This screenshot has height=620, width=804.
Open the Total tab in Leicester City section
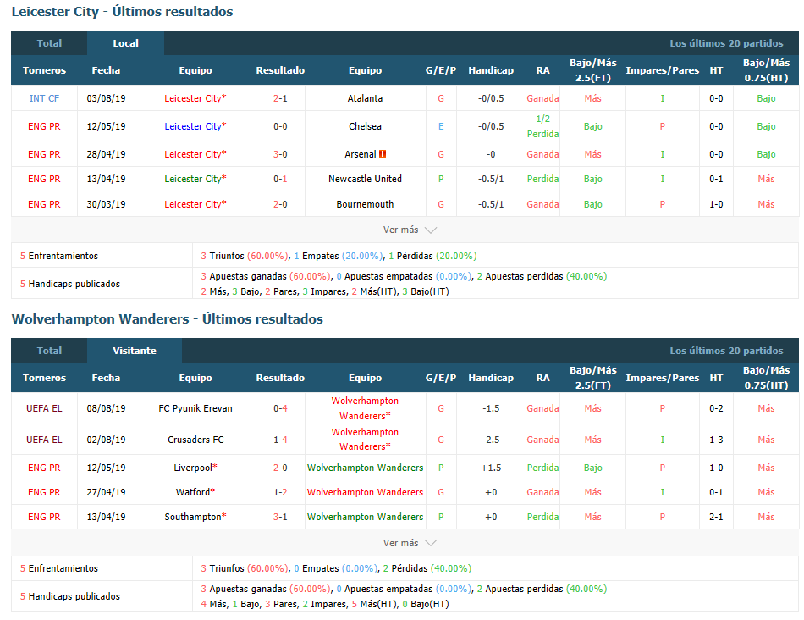tap(49, 43)
